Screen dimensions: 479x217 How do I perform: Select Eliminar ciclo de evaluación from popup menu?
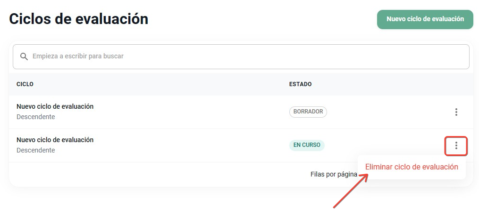coord(412,167)
